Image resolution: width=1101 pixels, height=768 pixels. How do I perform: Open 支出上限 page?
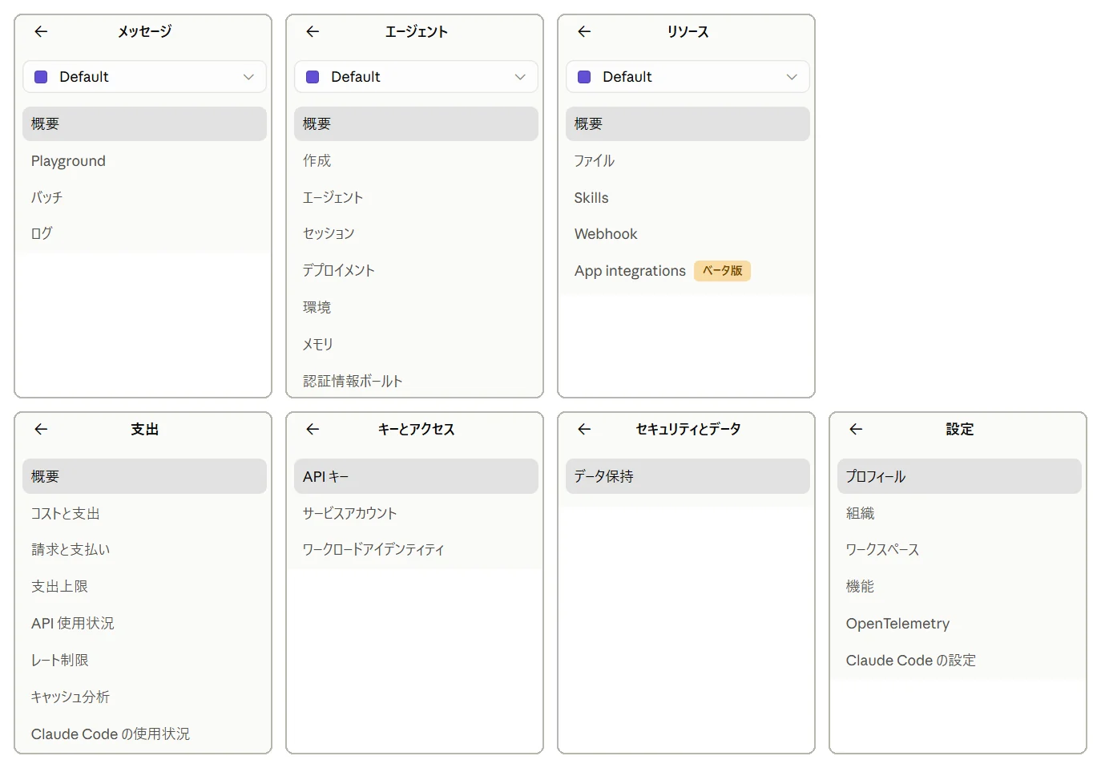click(x=144, y=586)
